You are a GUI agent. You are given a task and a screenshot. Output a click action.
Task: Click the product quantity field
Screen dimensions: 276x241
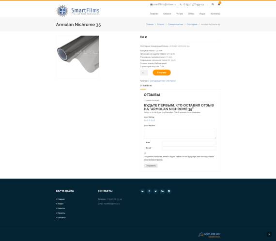pos(144,73)
